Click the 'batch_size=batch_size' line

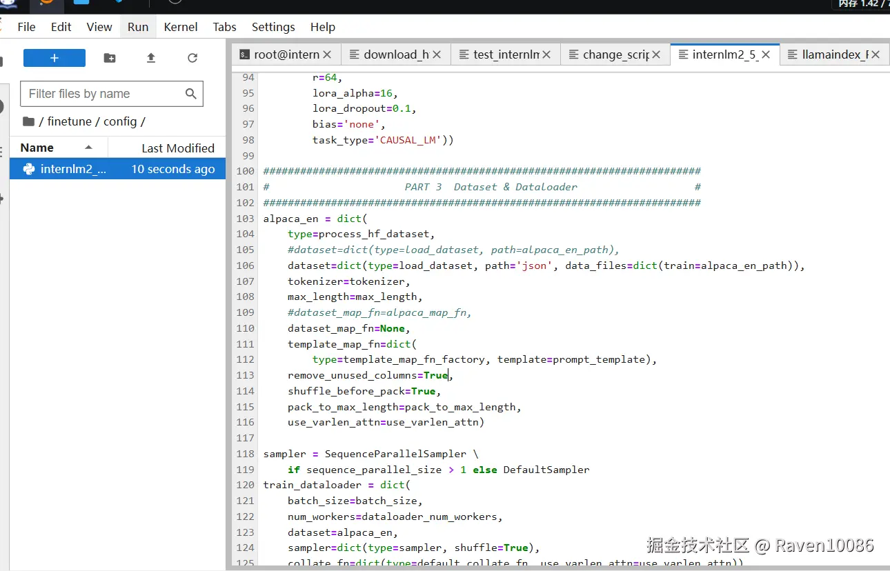(x=355, y=501)
